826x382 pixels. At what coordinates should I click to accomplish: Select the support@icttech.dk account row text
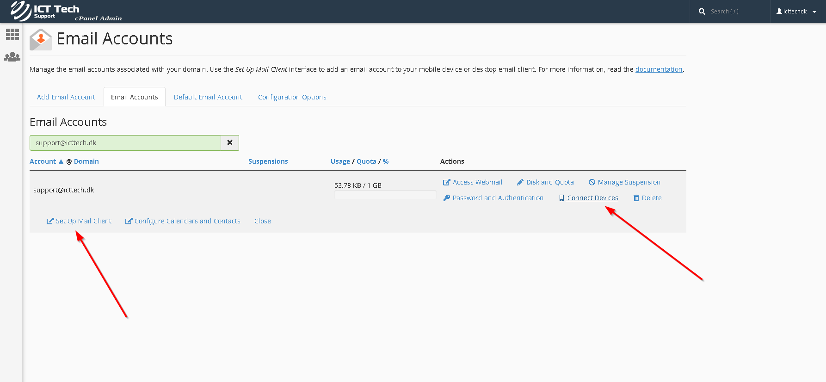64,190
